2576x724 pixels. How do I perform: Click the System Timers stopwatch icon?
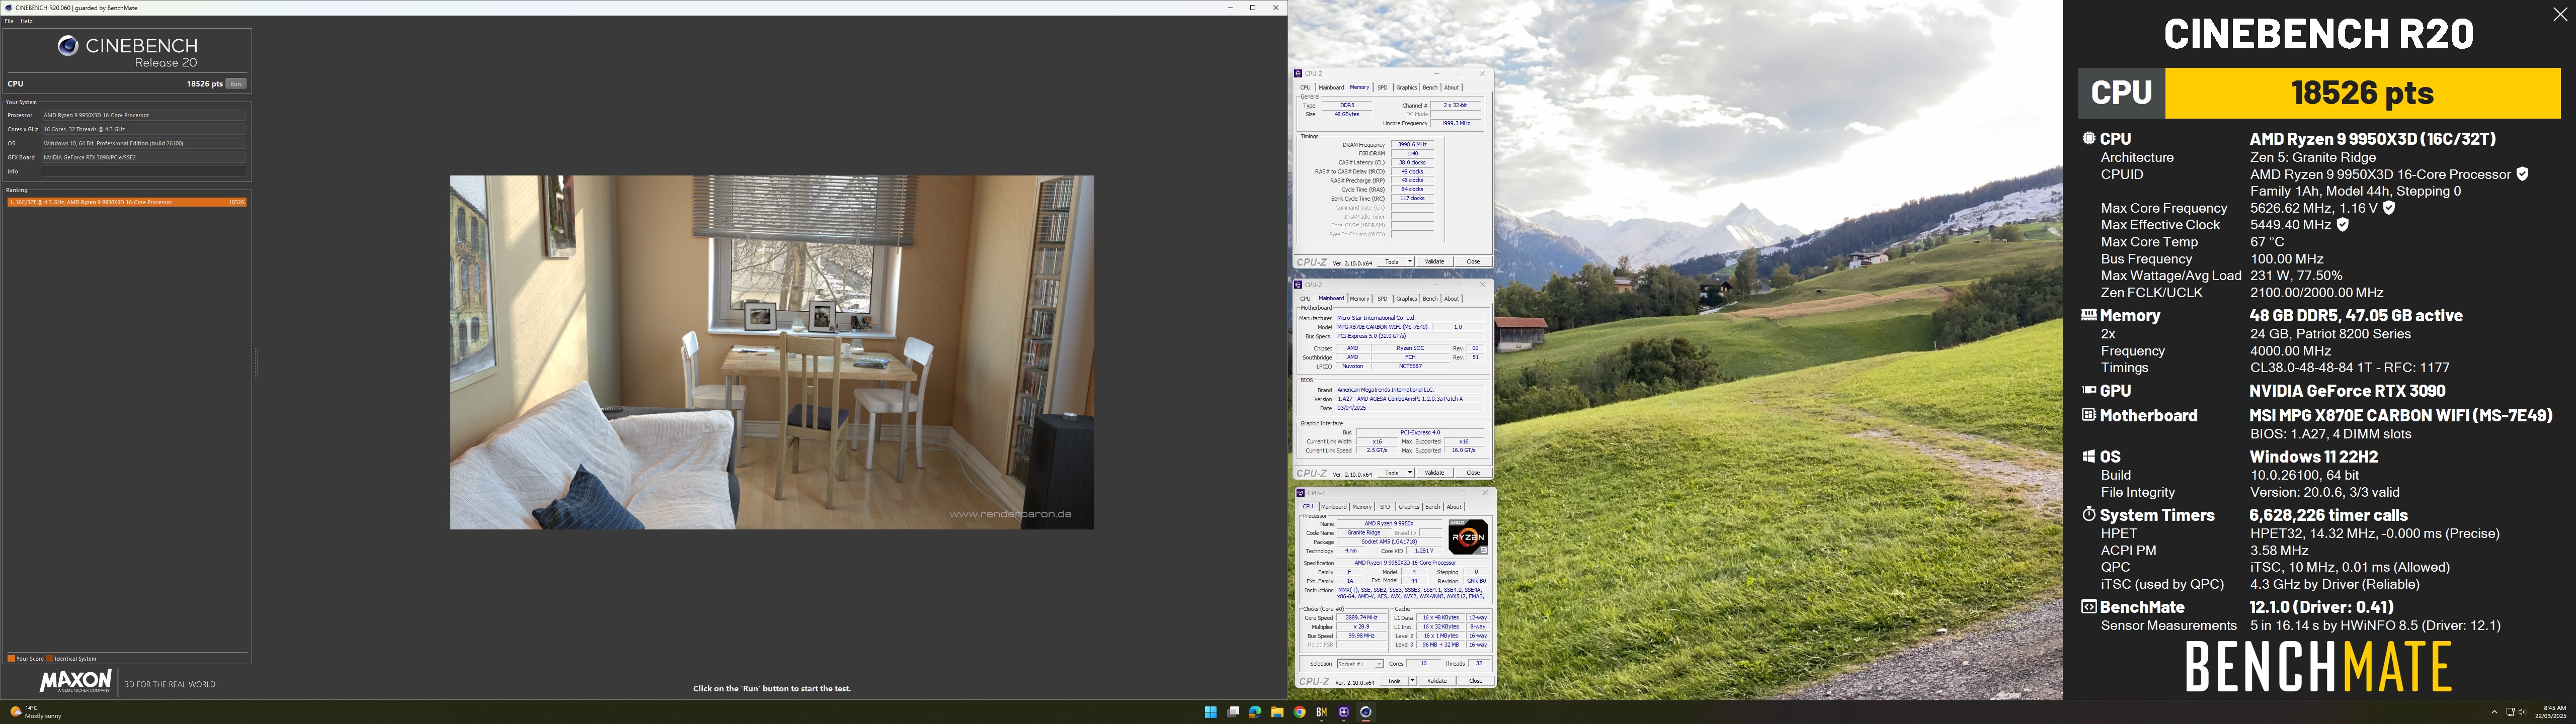point(2088,514)
